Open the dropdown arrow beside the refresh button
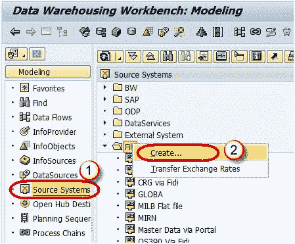The image size is (295, 244). coord(119,57)
